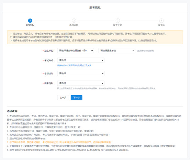Click the 考试方式 field label
190x160 pixels.
(x=49, y=60)
